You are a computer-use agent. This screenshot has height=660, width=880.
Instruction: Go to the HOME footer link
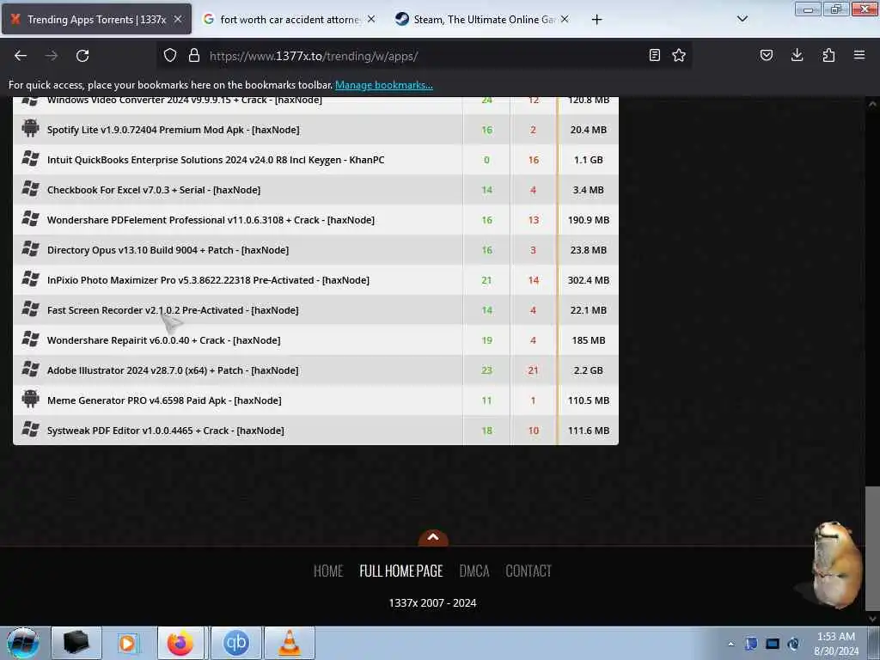click(328, 571)
